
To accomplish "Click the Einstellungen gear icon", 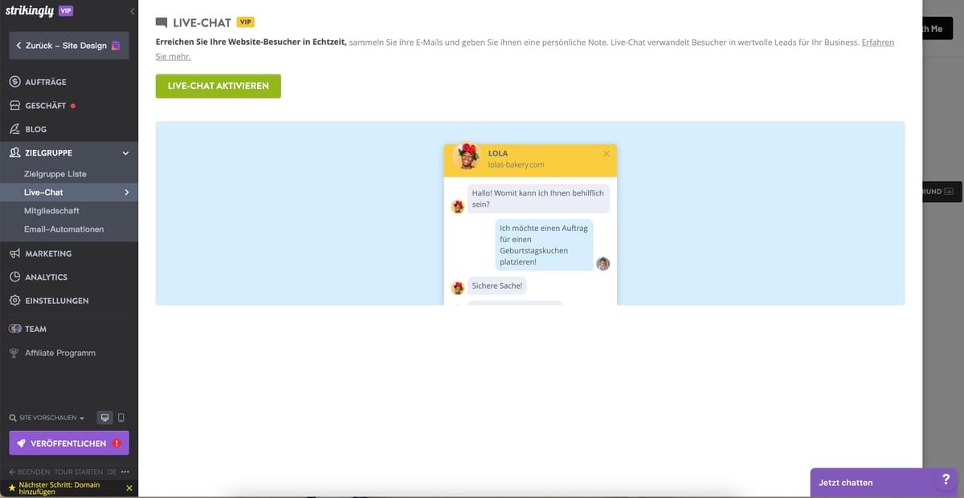I will click(x=14, y=301).
